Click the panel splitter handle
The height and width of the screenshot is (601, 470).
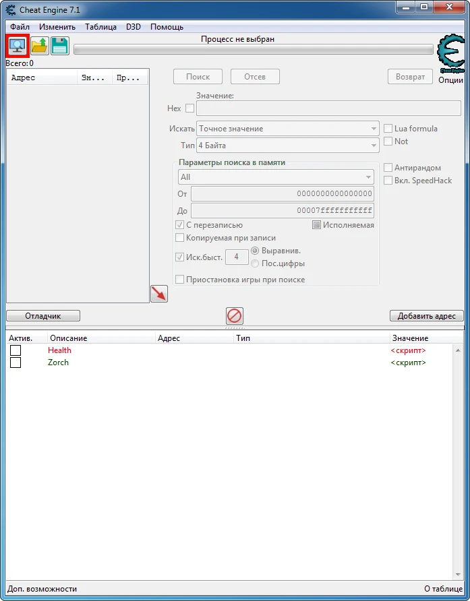(235, 328)
